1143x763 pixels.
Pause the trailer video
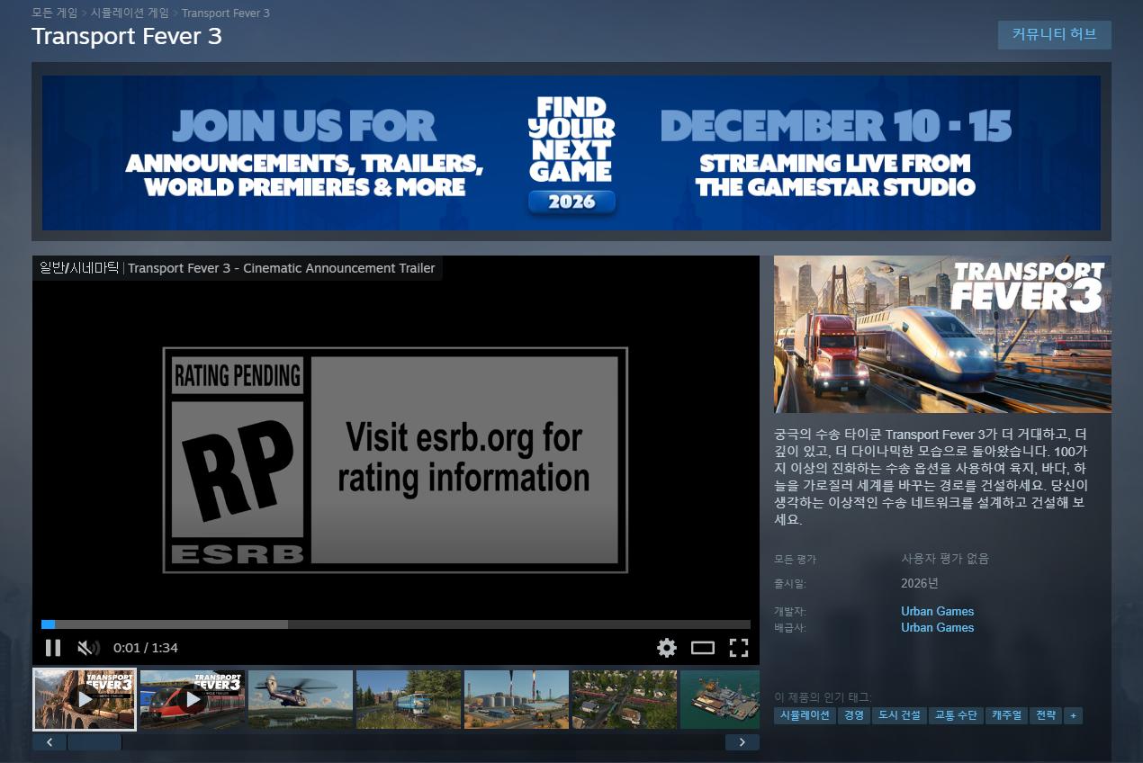click(53, 648)
